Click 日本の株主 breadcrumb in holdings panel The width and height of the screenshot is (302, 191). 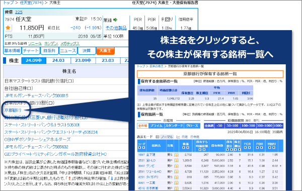point(157,66)
